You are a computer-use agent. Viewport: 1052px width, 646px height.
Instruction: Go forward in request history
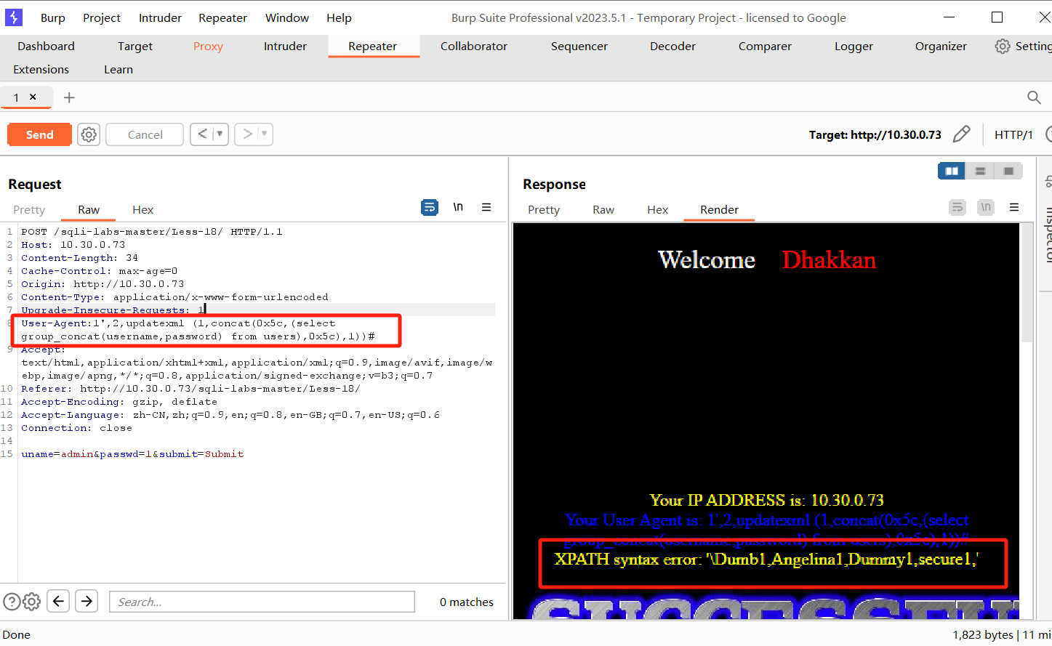pyautogui.click(x=247, y=134)
